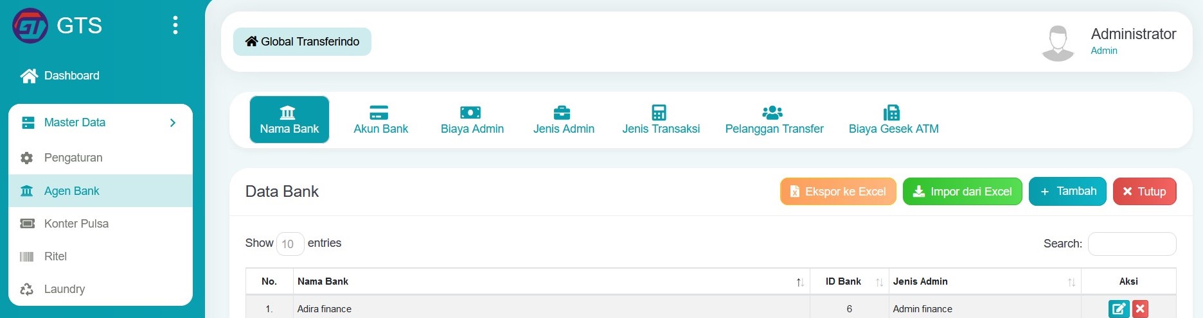Click the Konter Pulsa money icon

27,224
